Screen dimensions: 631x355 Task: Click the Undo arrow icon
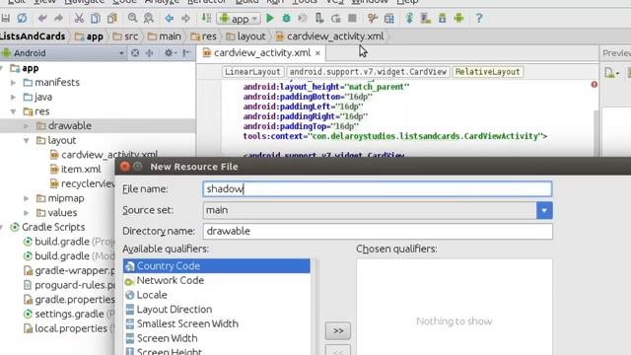pyautogui.click(x=41, y=18)
